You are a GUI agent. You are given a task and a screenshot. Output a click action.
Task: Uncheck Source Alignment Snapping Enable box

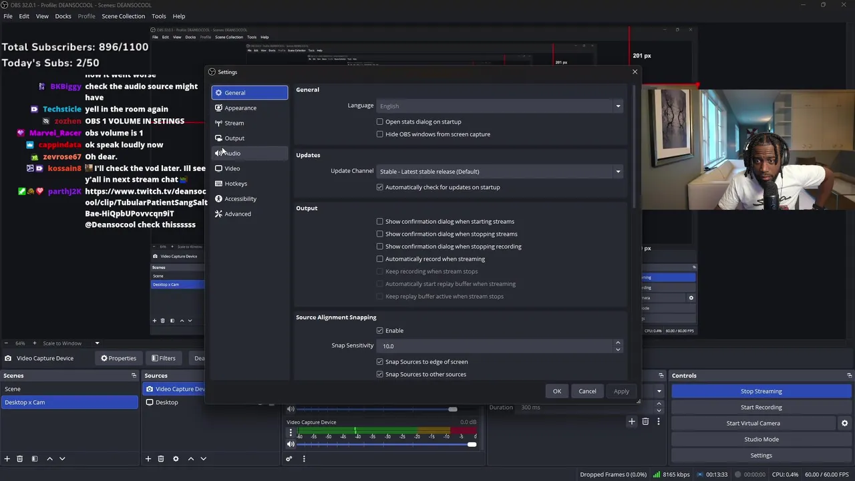380,331
